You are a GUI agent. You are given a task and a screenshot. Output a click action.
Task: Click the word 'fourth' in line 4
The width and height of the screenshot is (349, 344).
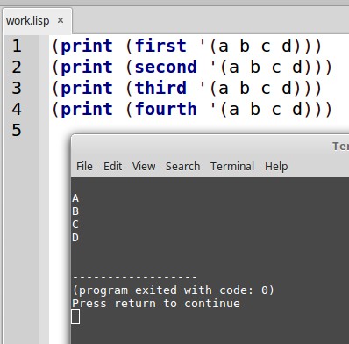(166, 109)
